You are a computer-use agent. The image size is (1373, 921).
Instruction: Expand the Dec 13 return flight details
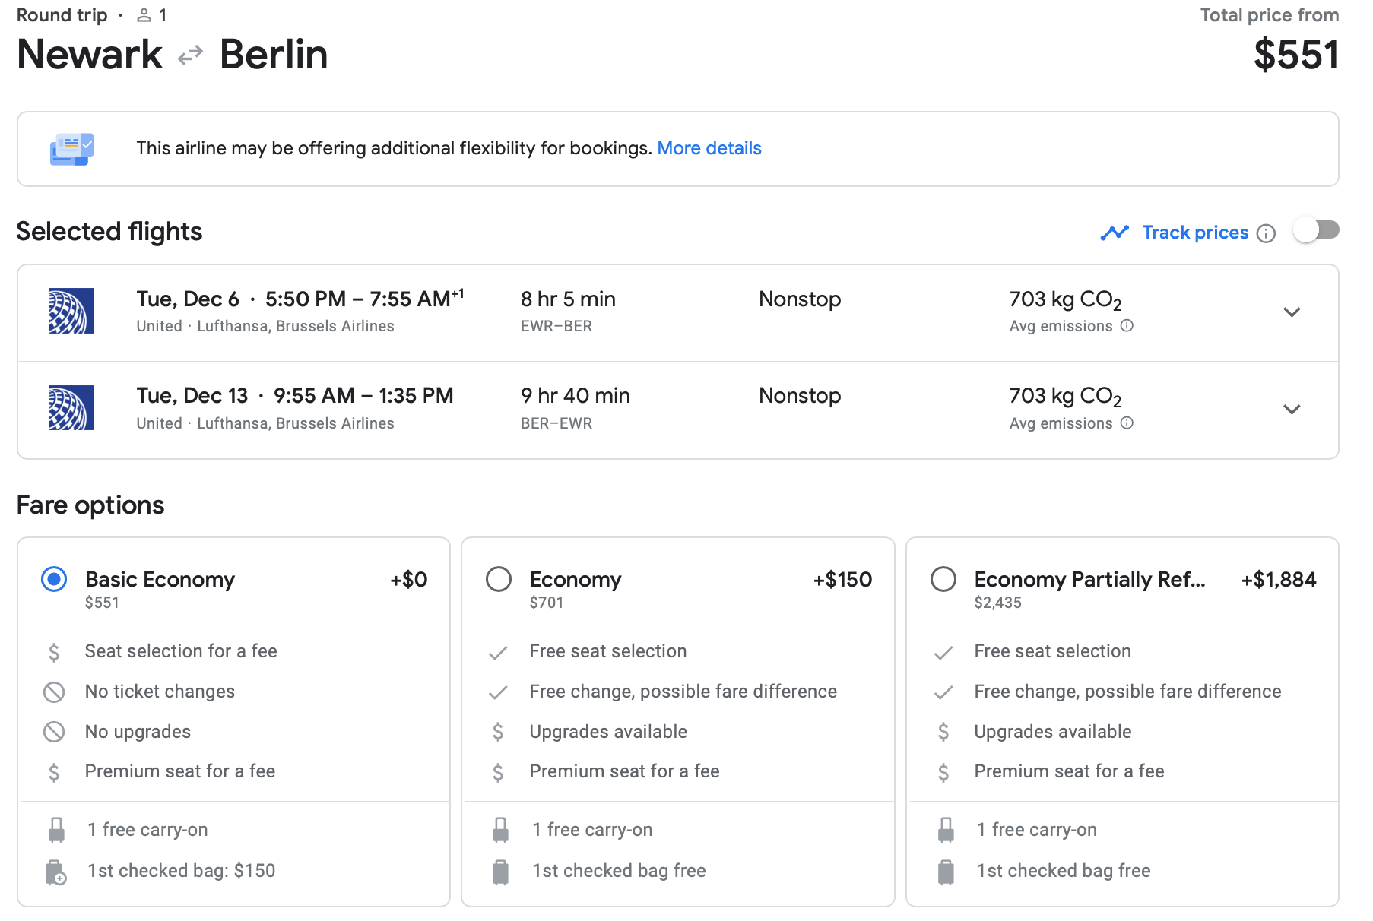1292,410
